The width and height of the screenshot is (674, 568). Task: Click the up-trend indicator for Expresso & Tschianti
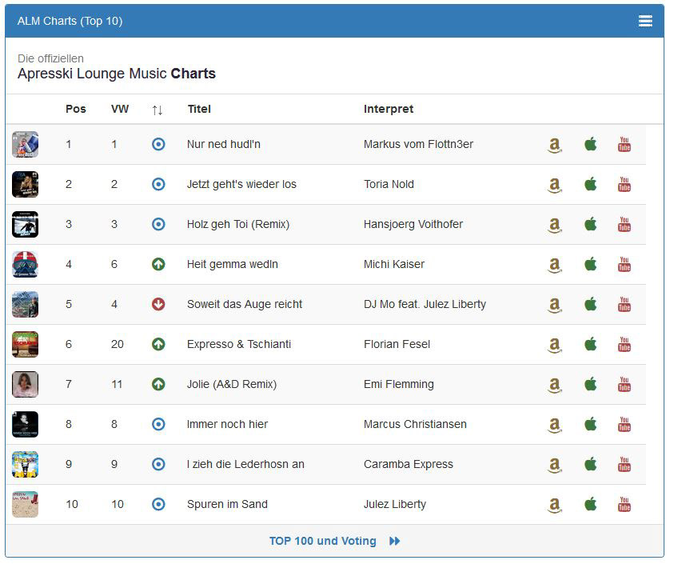click(x=158, y=344)
